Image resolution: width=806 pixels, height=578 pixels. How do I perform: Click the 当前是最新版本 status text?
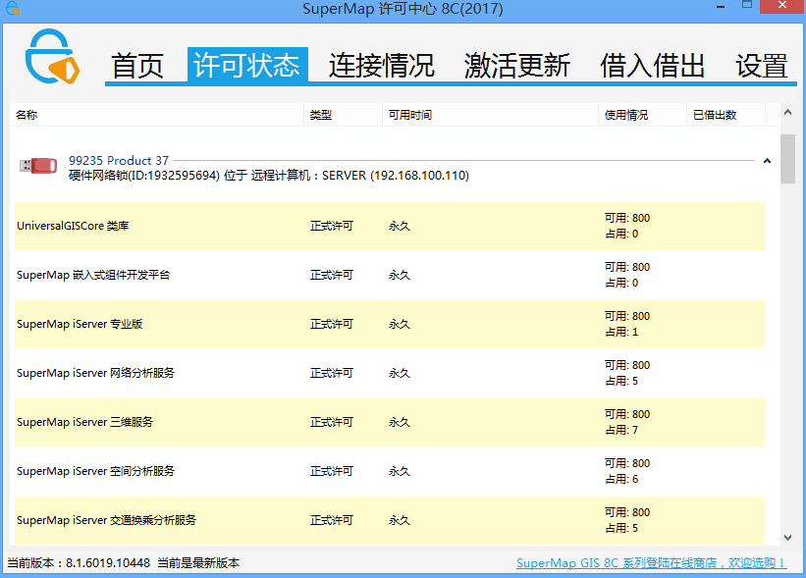[x=198, y=563]
